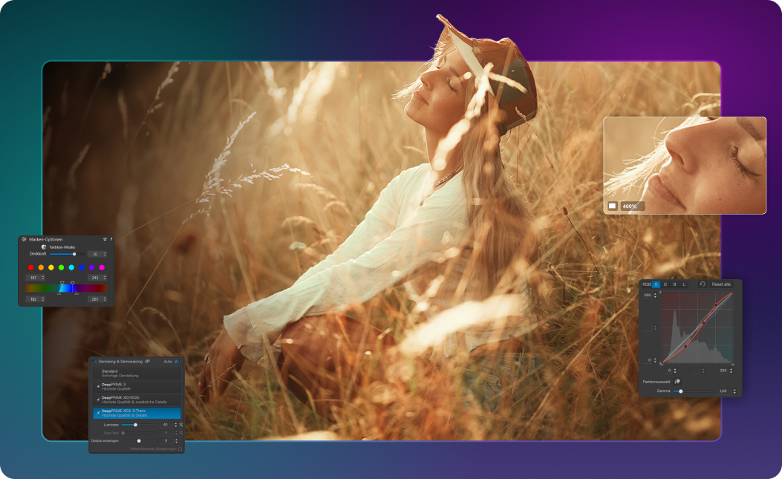This screenshot has width=782, height=479.
Task: Increase the Deckkraft value with stepper
Action: click(105, 252)
